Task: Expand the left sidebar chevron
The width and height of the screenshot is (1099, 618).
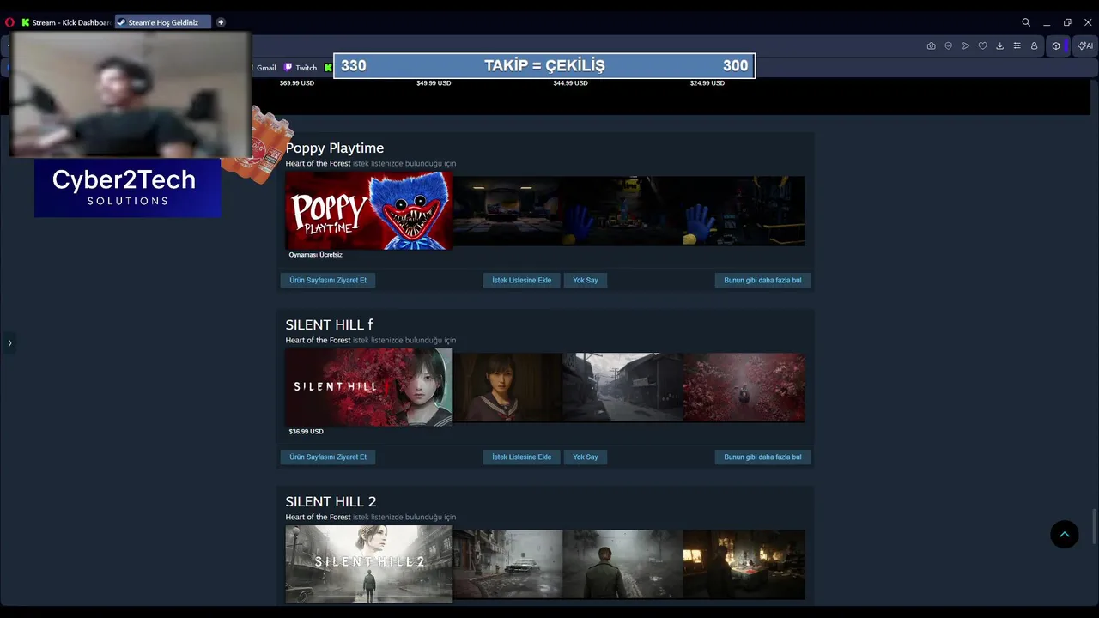Action: 9,342
